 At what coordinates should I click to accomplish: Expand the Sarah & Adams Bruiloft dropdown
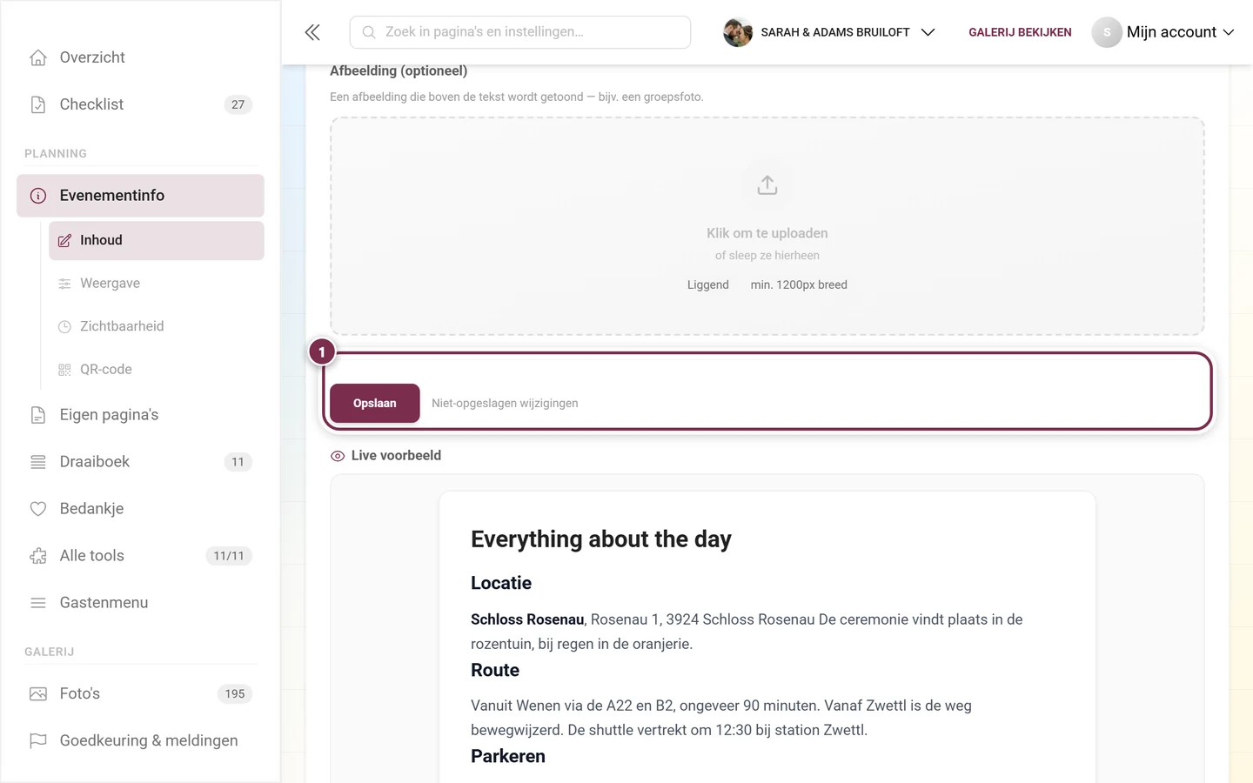point(829,32)
